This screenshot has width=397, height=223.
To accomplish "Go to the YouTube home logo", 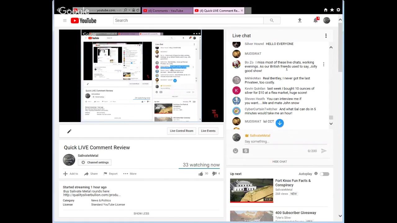I will pos(83,20).
